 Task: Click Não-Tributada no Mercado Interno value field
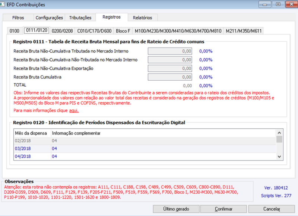click(x=170, y=60)
